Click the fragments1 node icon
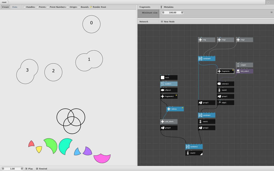The width and height of the screenshot is (274, 171). (x=162, y=96)
